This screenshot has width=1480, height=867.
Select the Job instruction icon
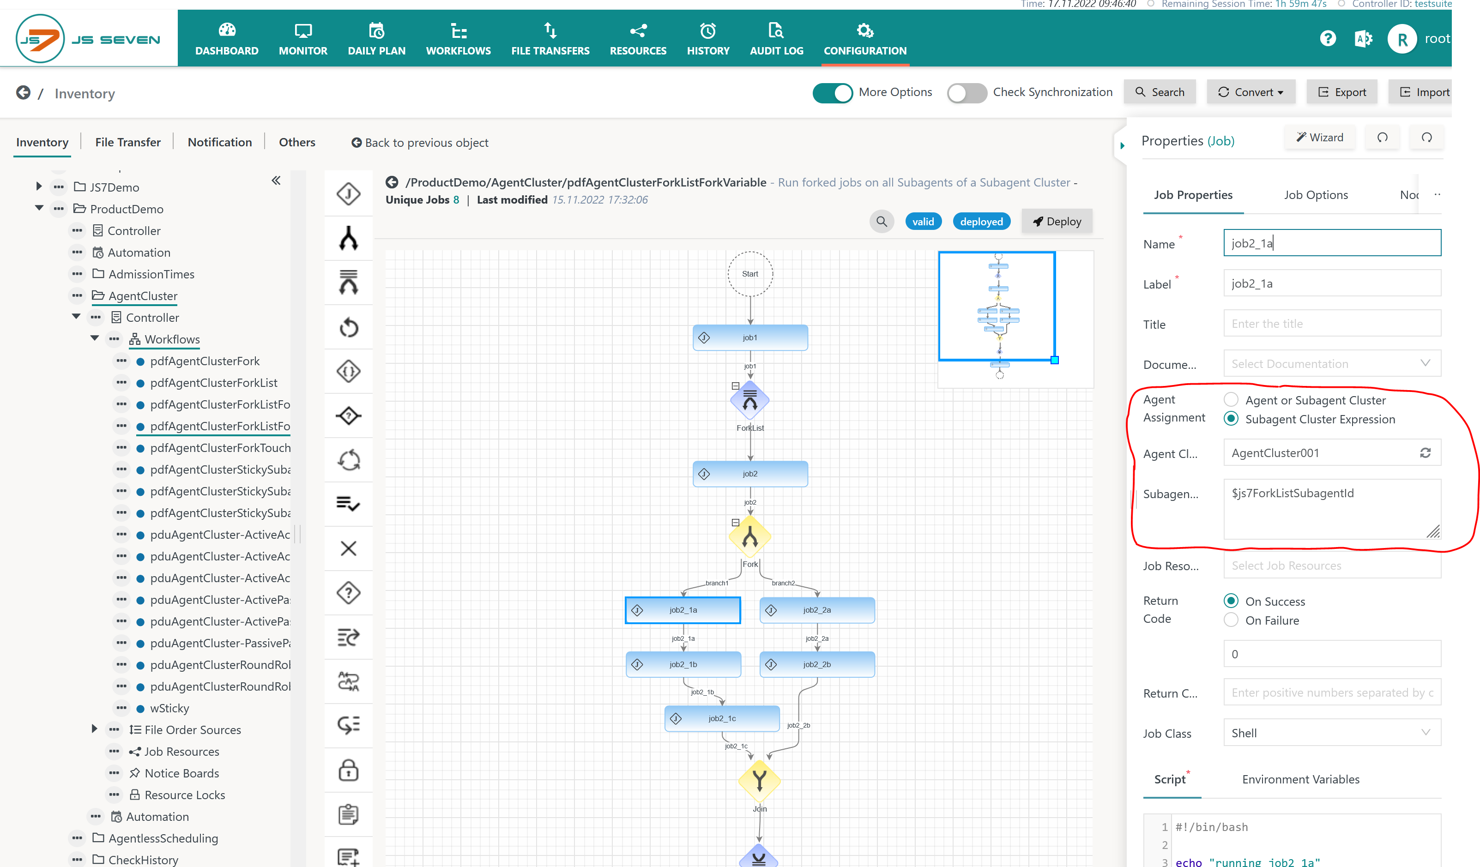[348, 194]
